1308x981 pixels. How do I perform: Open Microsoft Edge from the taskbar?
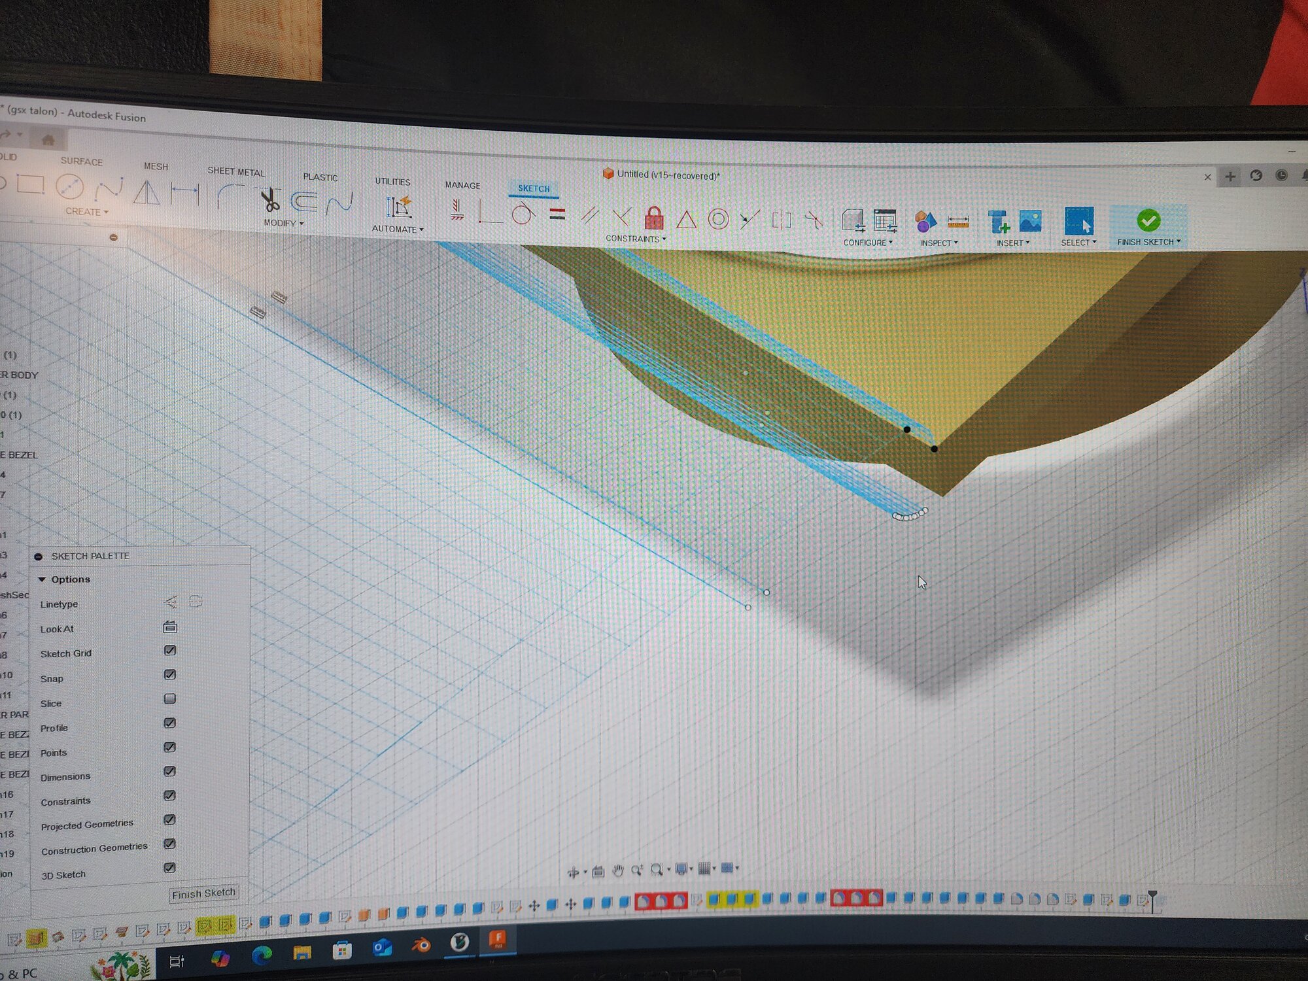click(x=262, y=955)
